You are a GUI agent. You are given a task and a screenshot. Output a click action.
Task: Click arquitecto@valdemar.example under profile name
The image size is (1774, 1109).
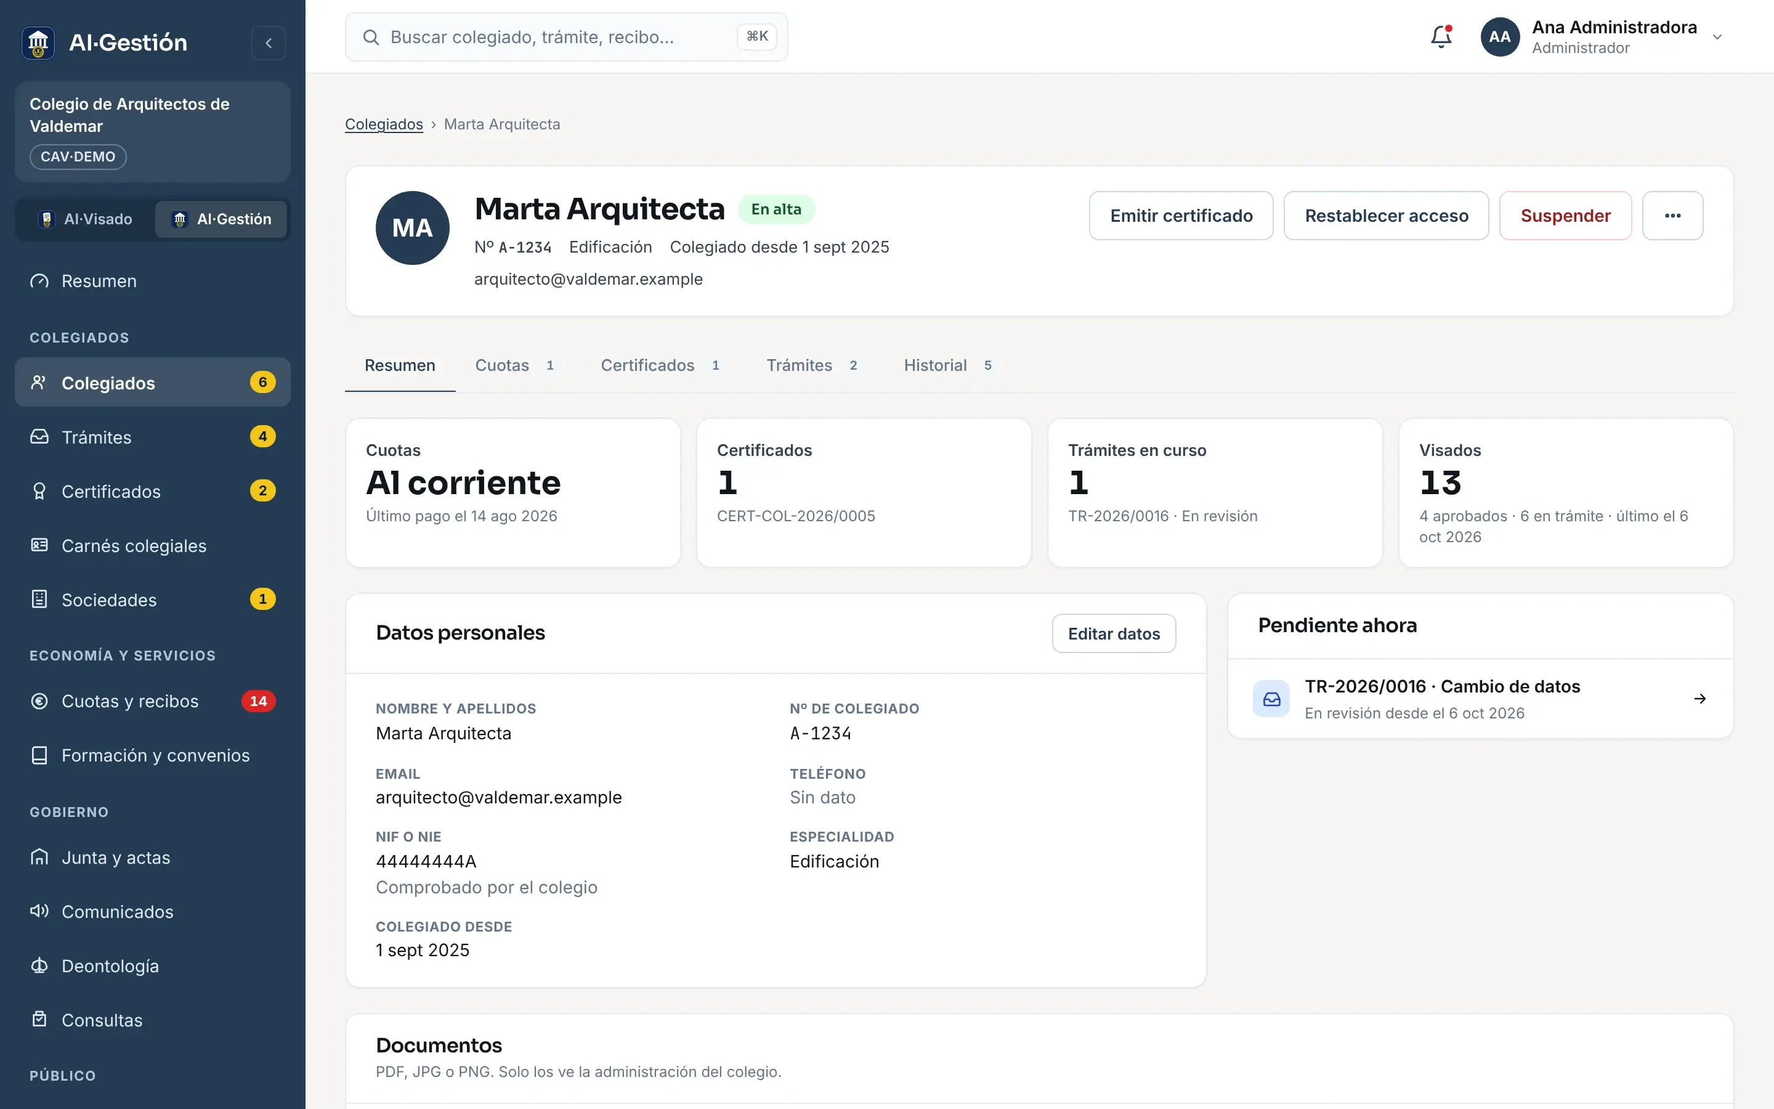point(589,280)
